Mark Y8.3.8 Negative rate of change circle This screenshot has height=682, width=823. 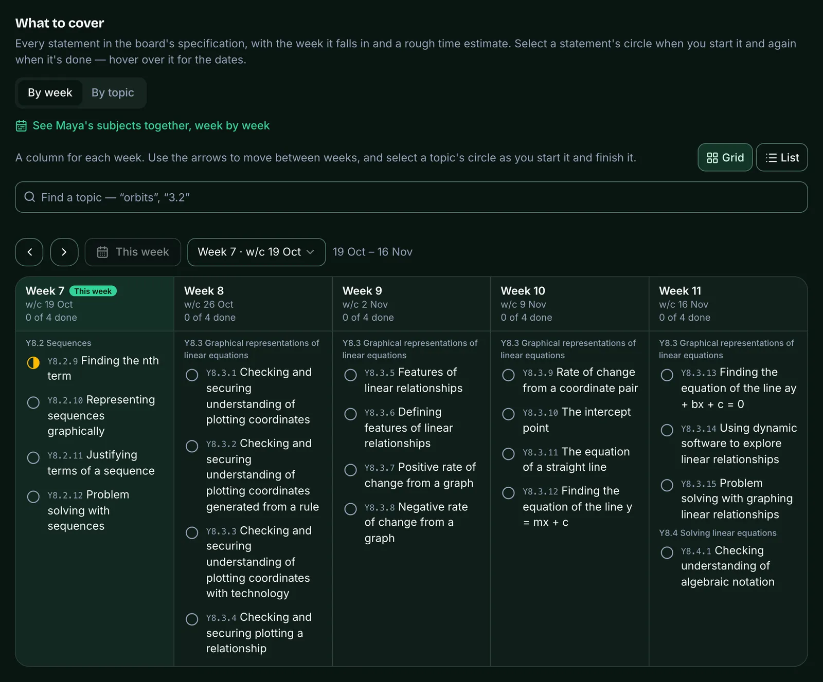click(x=350, y=509)
